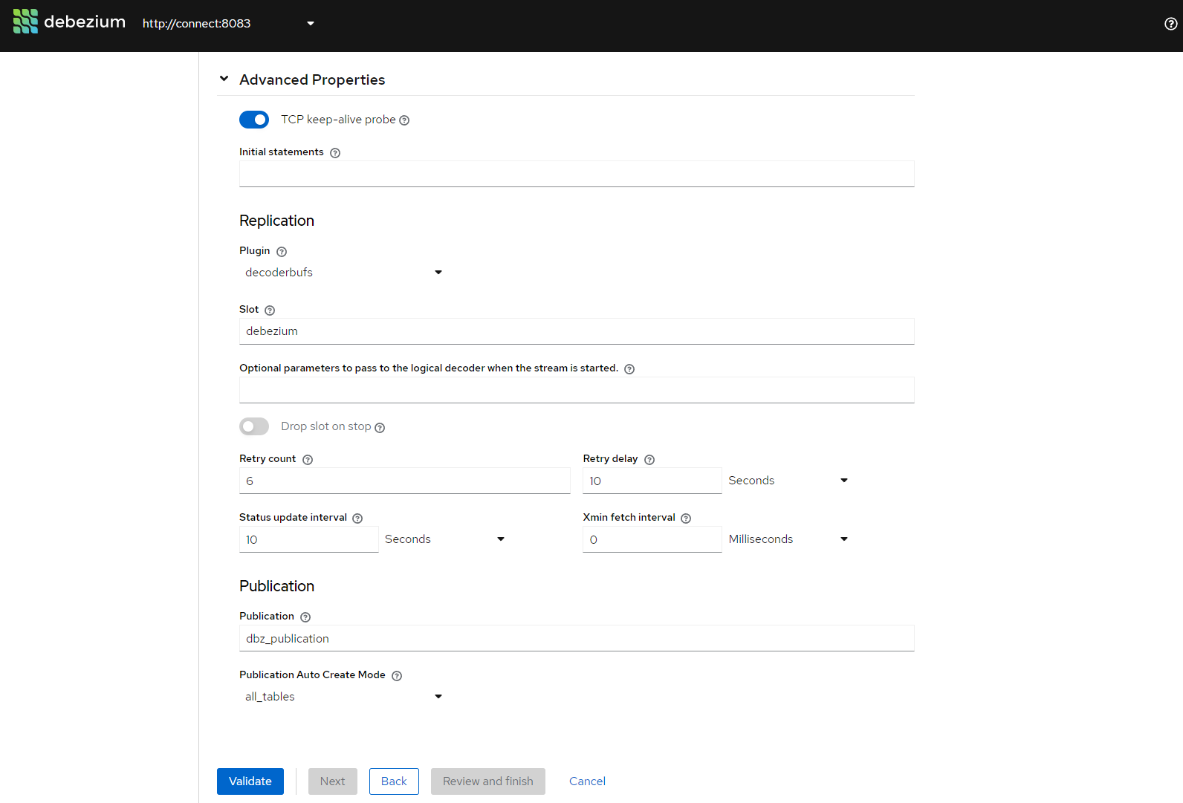The height and width of the screenshot is (803, 1183).
Task: Show help for Retry count
Action: (x=308, y=460)
